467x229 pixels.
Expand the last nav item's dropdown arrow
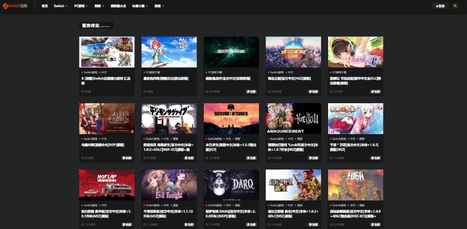[x=163, y=6]
